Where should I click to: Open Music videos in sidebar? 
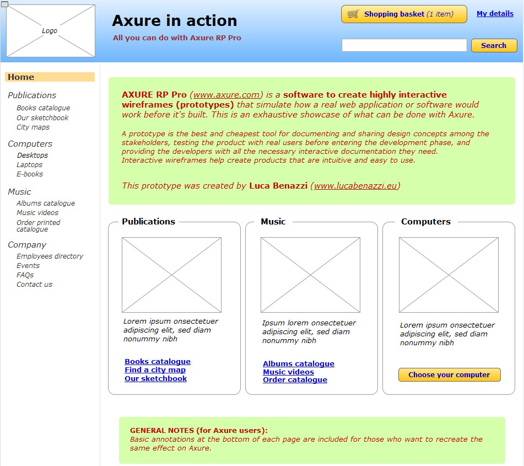pyautogui.click(x=37, y=212)
